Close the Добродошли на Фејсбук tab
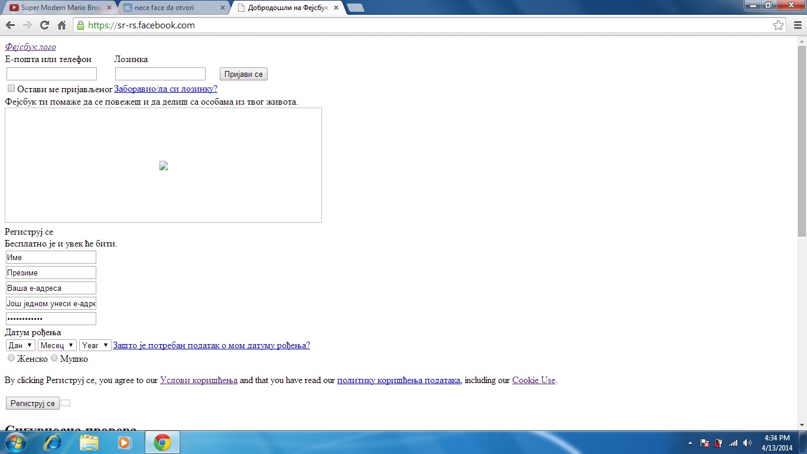 336,8
